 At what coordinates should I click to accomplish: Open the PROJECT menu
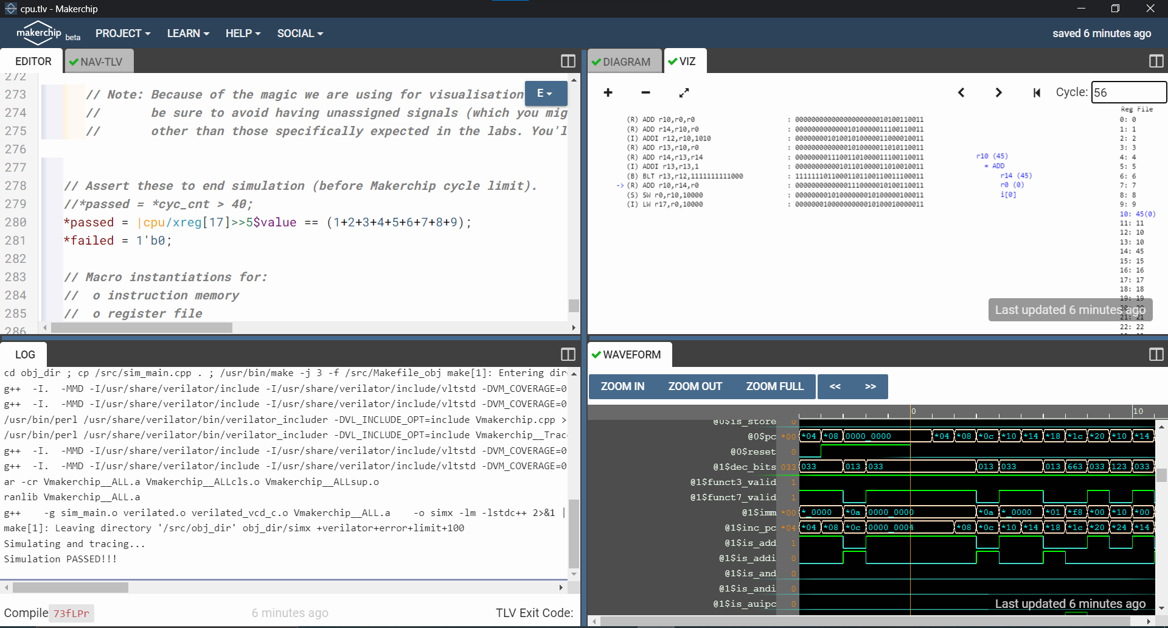(x=123, y=33)
